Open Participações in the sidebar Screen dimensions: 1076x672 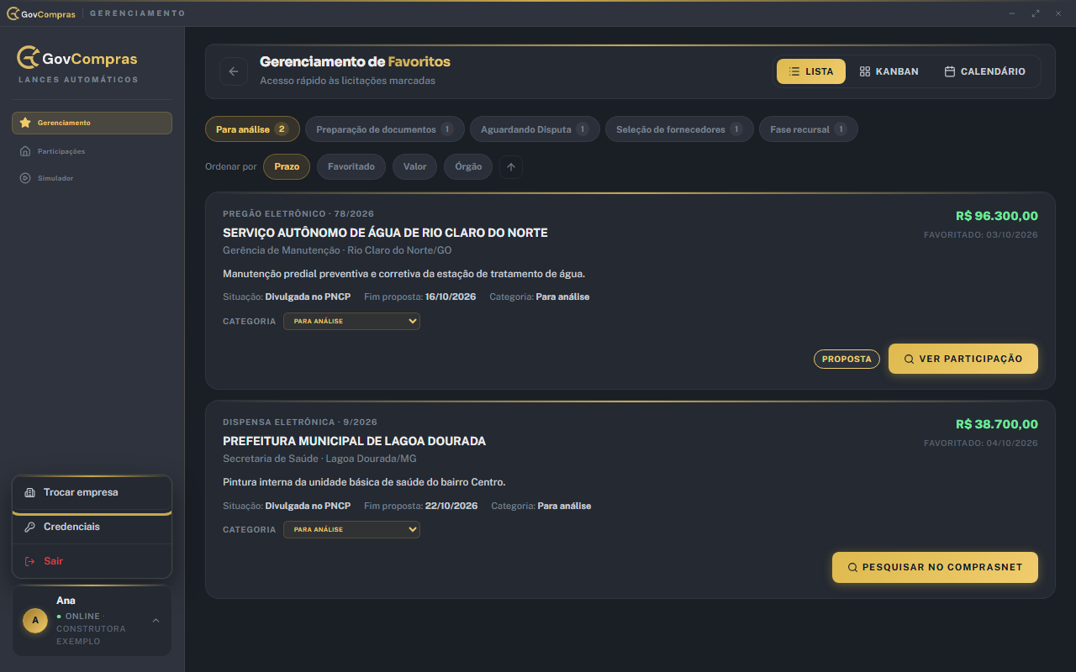coord(92,151)
